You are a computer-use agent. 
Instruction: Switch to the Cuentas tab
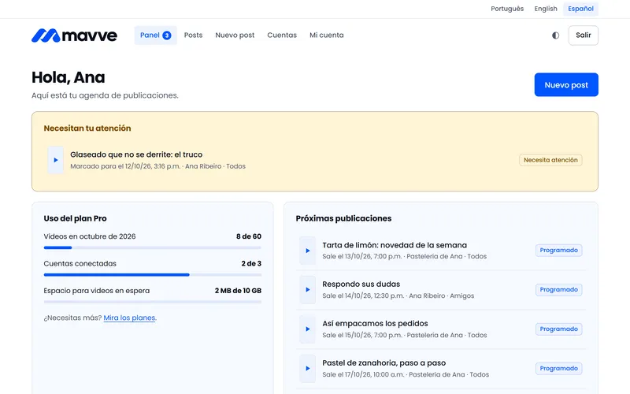(282, 35)
